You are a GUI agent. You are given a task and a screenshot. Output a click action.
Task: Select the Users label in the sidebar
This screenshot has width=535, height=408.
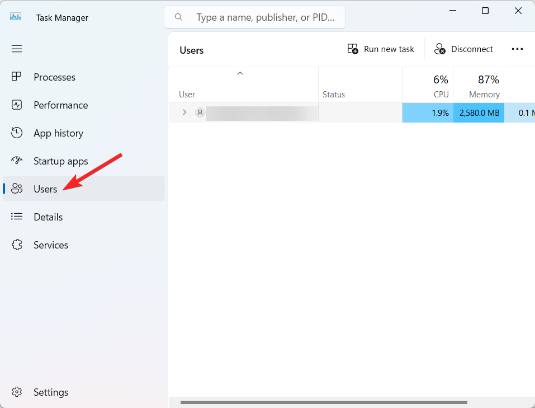click(x=45, y=189)
